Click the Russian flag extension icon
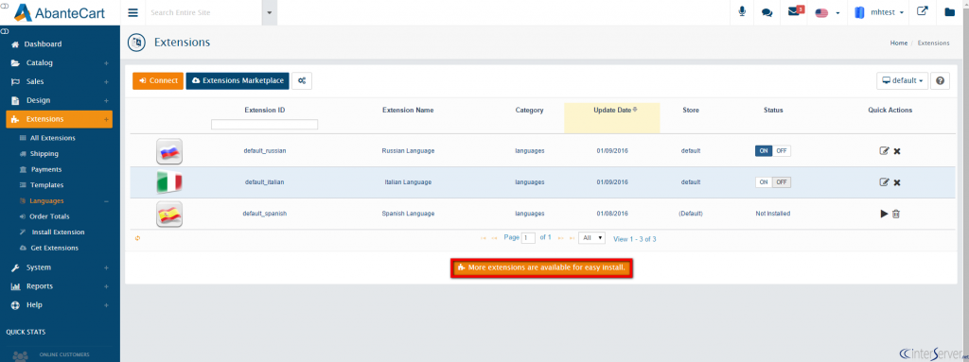Screen dimensions: 969x362 click(169, 151)
